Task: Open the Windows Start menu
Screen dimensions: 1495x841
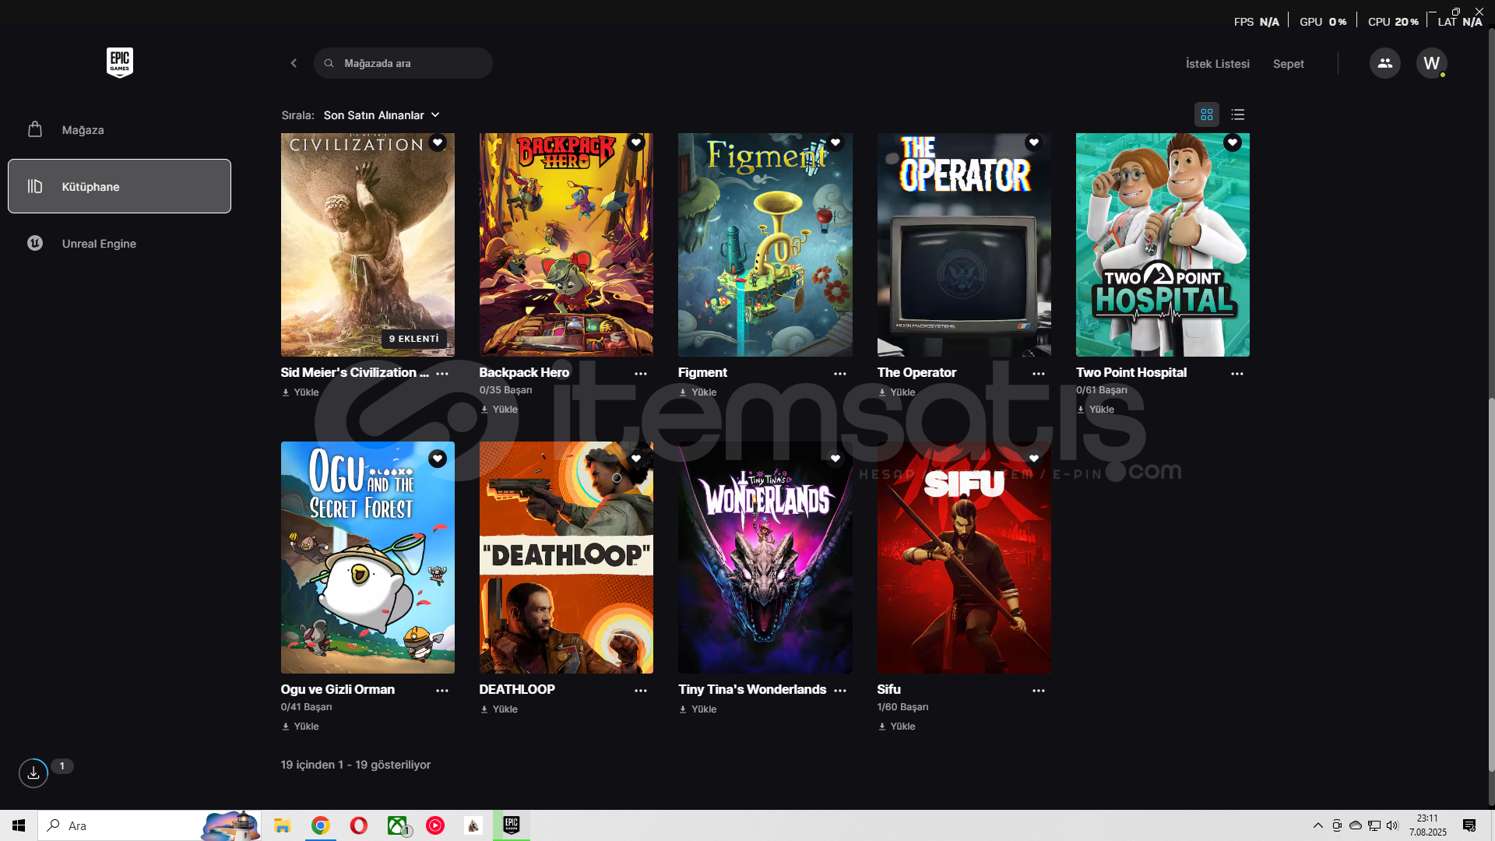Action: (19, 825)
